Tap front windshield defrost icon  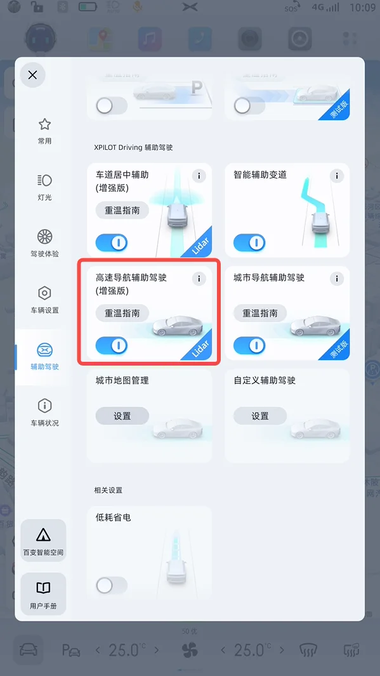pos(308,649)
